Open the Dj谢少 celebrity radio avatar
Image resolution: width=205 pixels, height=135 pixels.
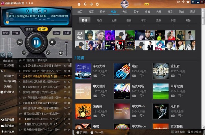pyautogui.click(x=120, y=45)
